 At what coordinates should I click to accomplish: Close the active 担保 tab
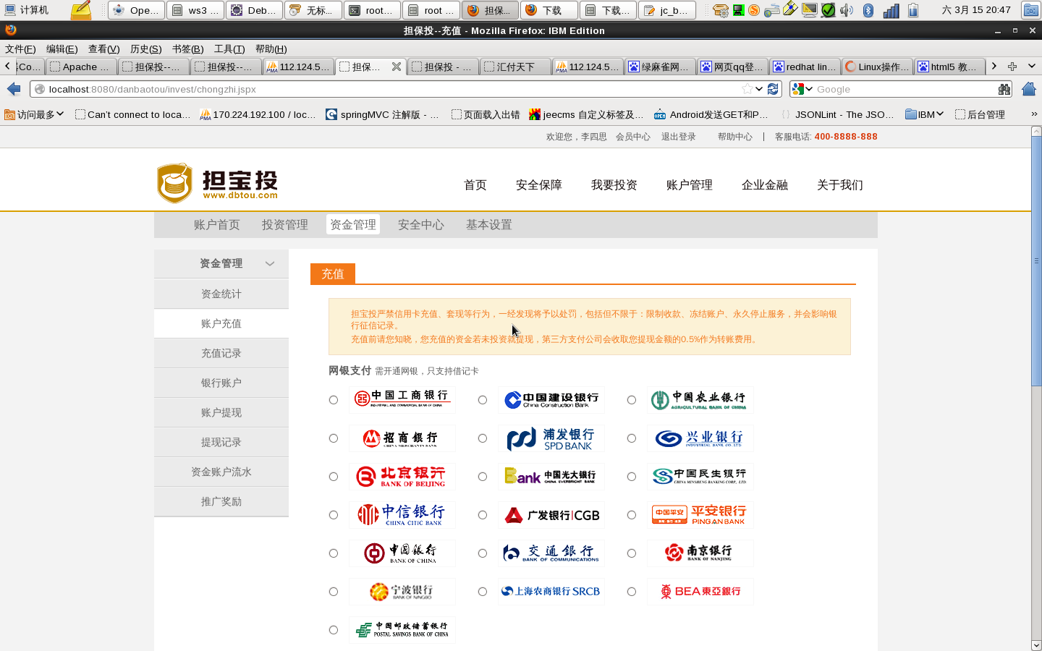coord(397,67)
